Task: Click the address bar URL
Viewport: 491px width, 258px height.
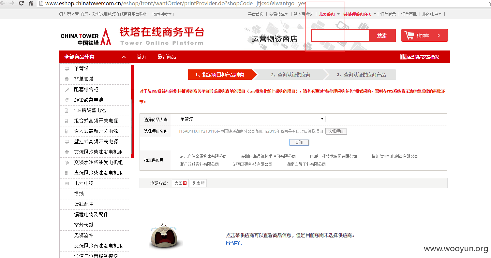Action: pos(176,4)
